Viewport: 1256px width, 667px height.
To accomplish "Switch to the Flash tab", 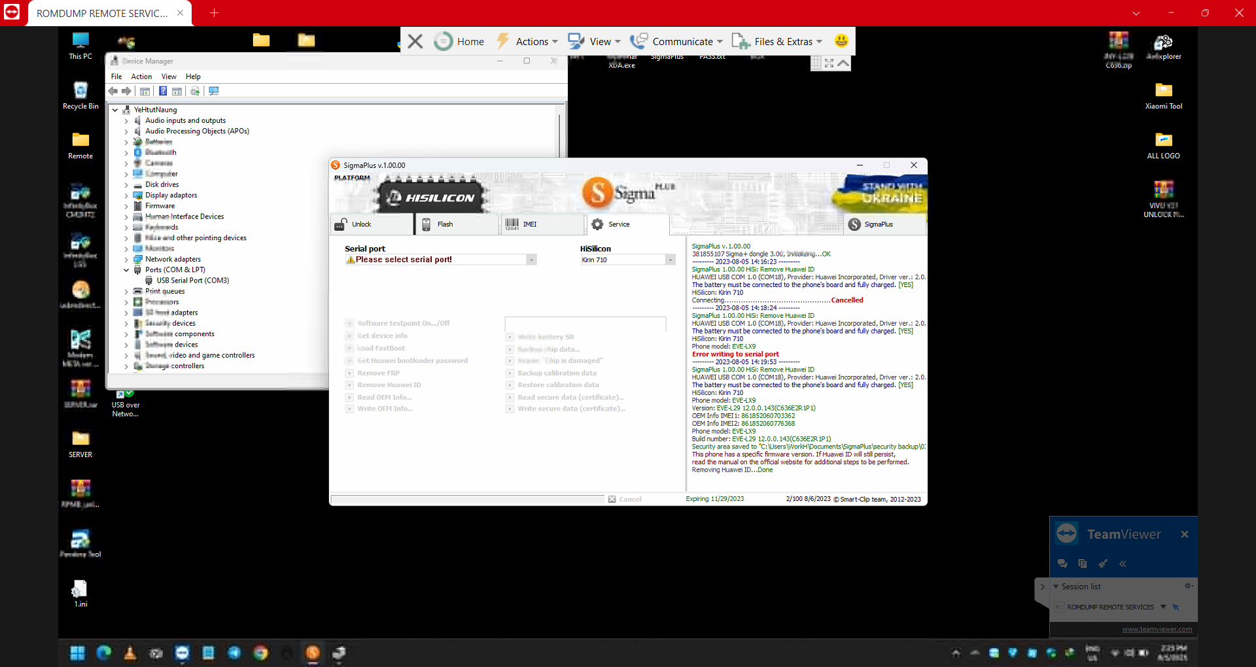I will [445, 224].
